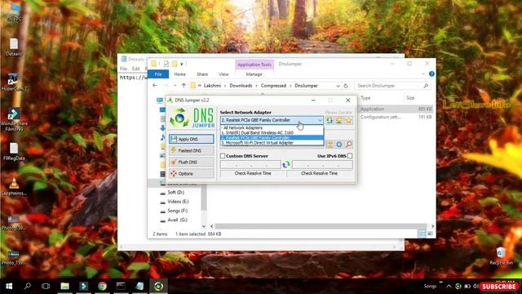Open the Home ribbon tab
Screen dimensions: 522x294
179,74
